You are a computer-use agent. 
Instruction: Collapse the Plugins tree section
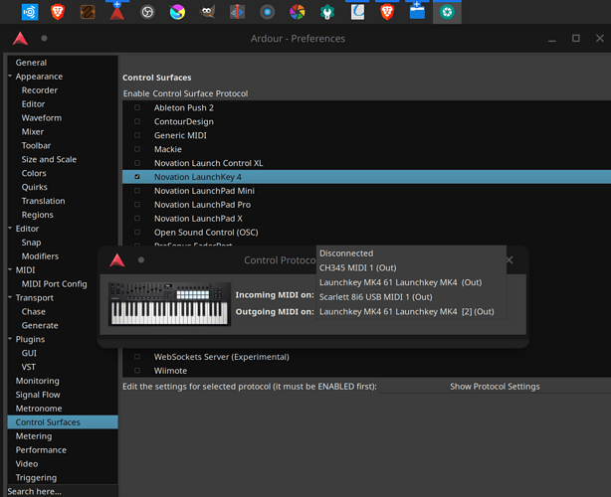(9, 339)
